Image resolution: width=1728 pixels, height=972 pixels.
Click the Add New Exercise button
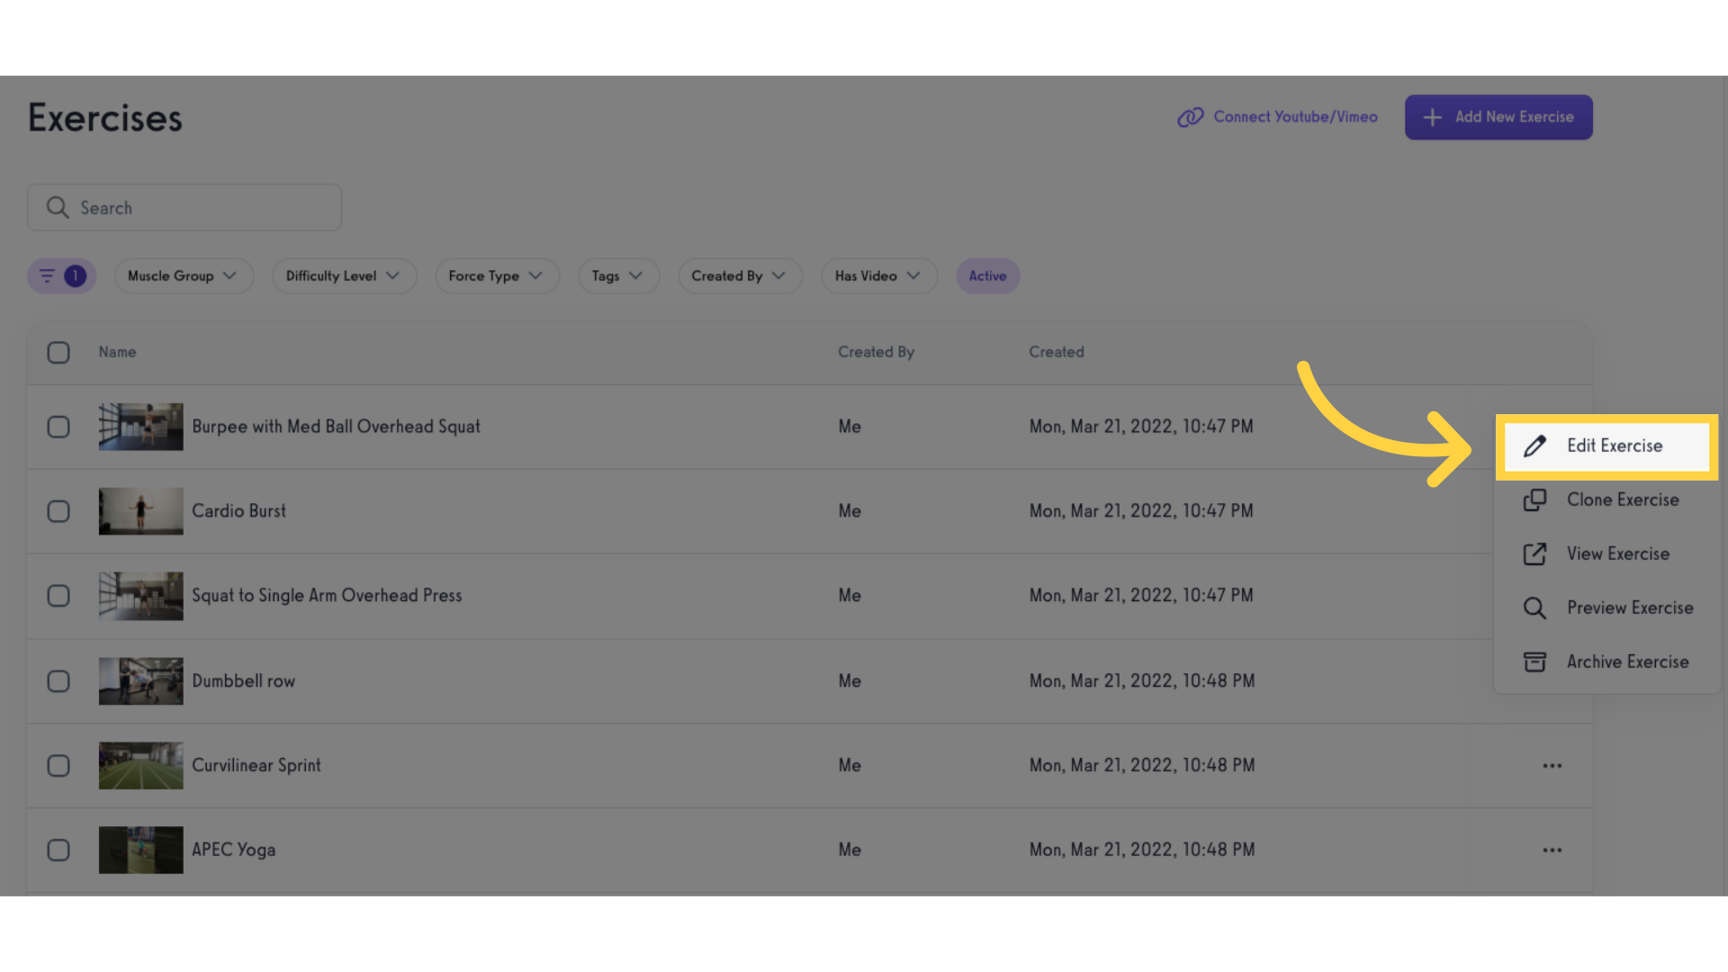[1498, 117]
